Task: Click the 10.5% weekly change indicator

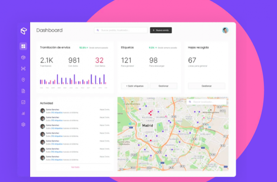Action: pyautogui.click(x=84, y=48)
